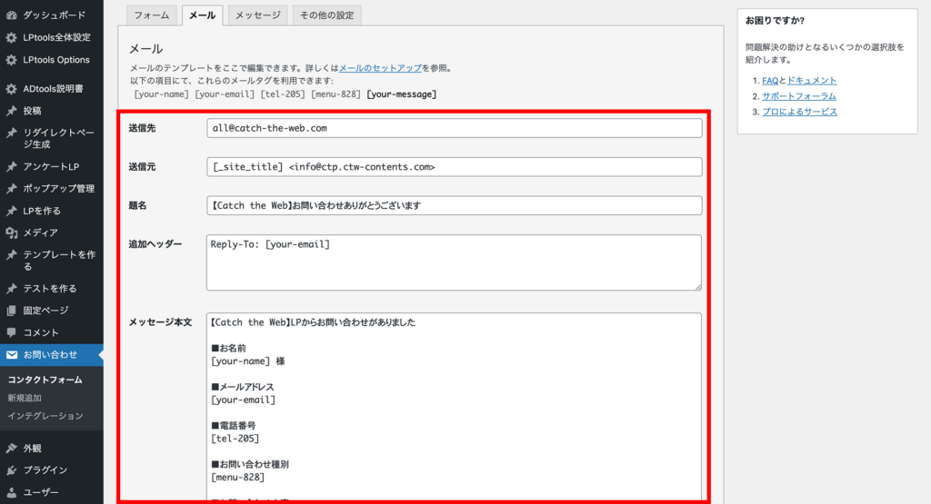Click the 追加ヘッダー textarea resize handle
The image size is (931, 504).
(697, 286)
